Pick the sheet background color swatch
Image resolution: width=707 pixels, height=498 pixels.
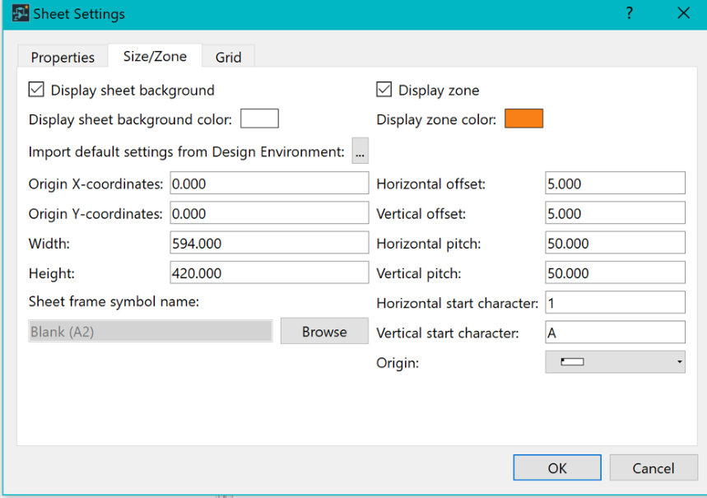tap(259, 119)
